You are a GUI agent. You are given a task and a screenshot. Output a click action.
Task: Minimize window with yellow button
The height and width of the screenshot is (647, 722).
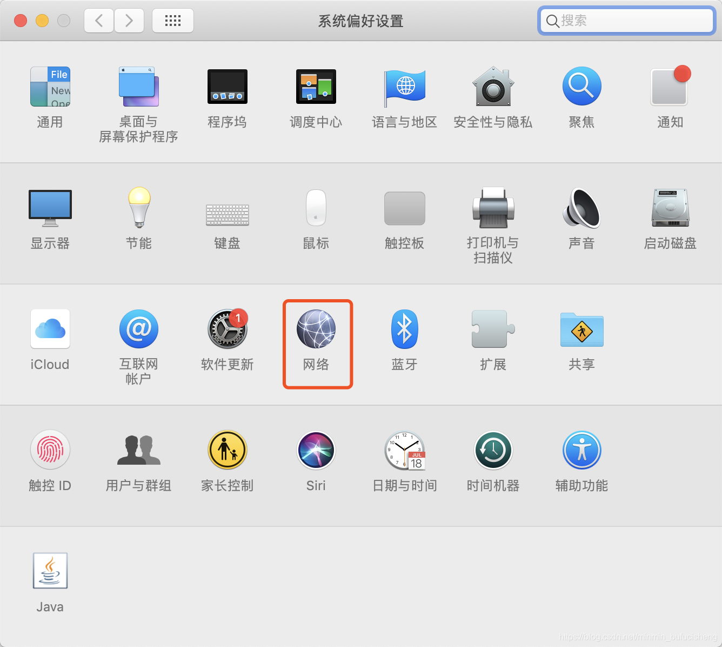[x=42, y=21]
